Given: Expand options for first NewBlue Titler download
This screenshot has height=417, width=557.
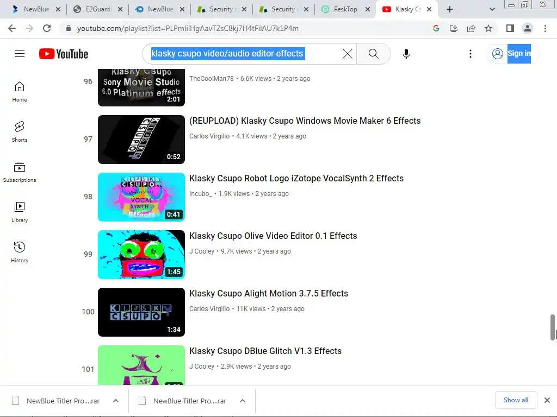Looking at the screenshot, I should click(116, 401).
